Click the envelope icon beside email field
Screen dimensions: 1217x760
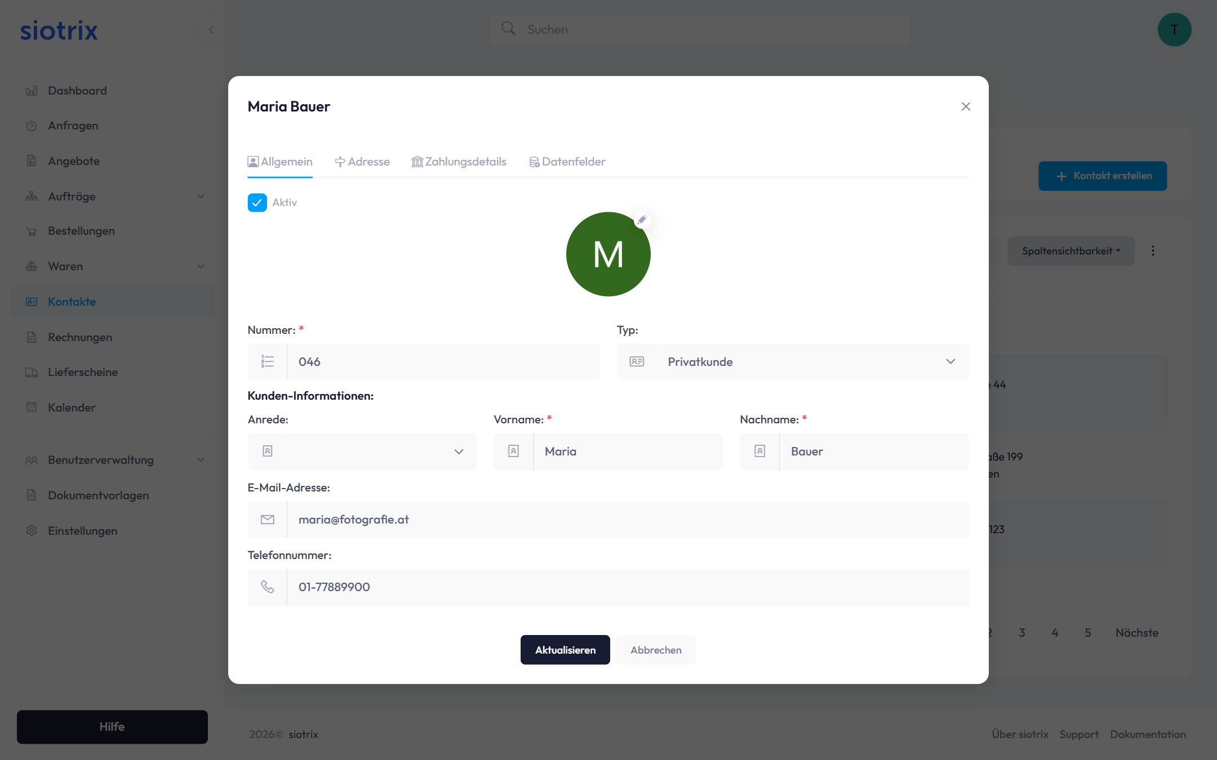coord(268,520)
